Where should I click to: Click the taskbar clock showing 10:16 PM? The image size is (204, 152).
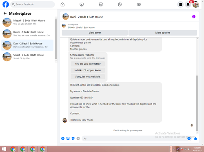click(x=197, y=149)
